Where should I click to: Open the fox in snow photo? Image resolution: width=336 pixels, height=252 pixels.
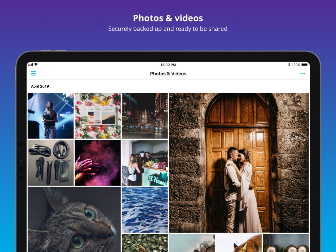pos(239,243)
